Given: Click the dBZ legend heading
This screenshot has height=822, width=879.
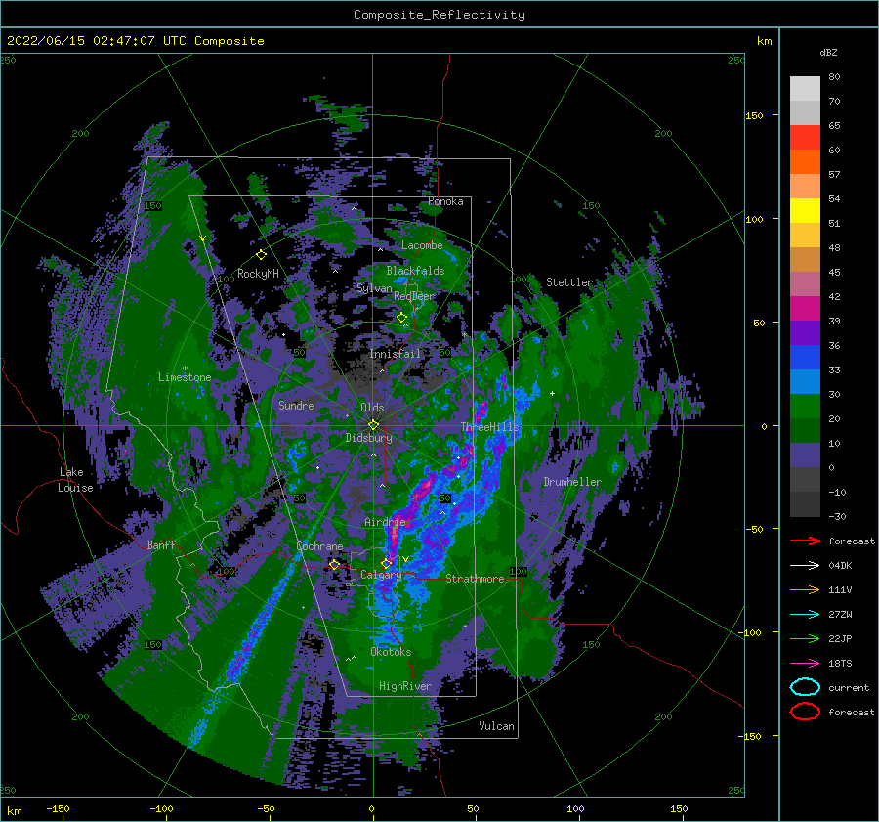Looking at the screenshot, I should (x=828, y=52).
